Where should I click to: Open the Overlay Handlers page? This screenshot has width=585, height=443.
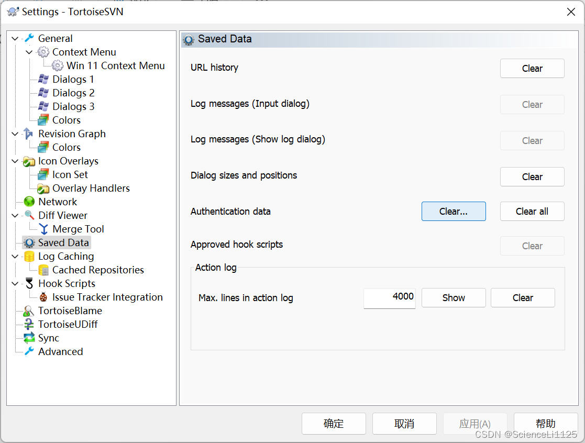point(91,188)
